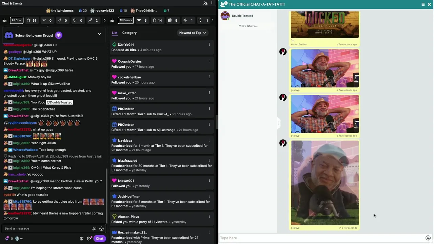
Task: Open chat settings gear icon
Action: point(89,239)
